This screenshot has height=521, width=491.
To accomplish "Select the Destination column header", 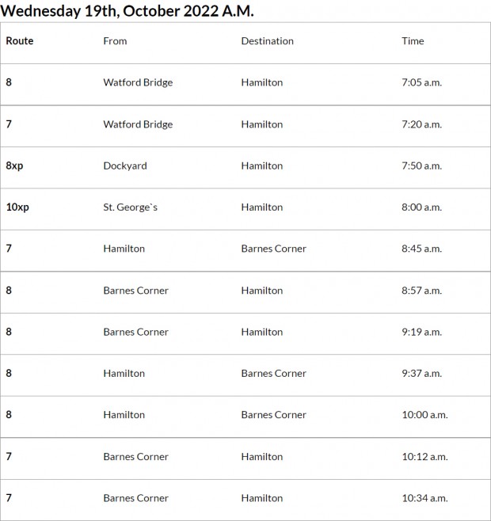I will (x=267, y=41).
